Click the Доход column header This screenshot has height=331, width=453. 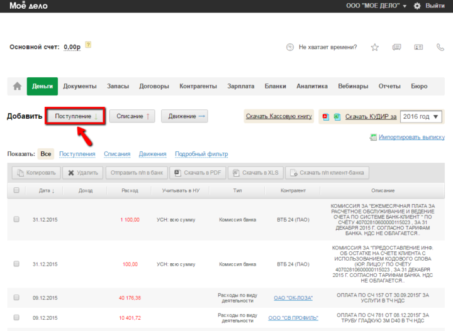click(86, 190)
